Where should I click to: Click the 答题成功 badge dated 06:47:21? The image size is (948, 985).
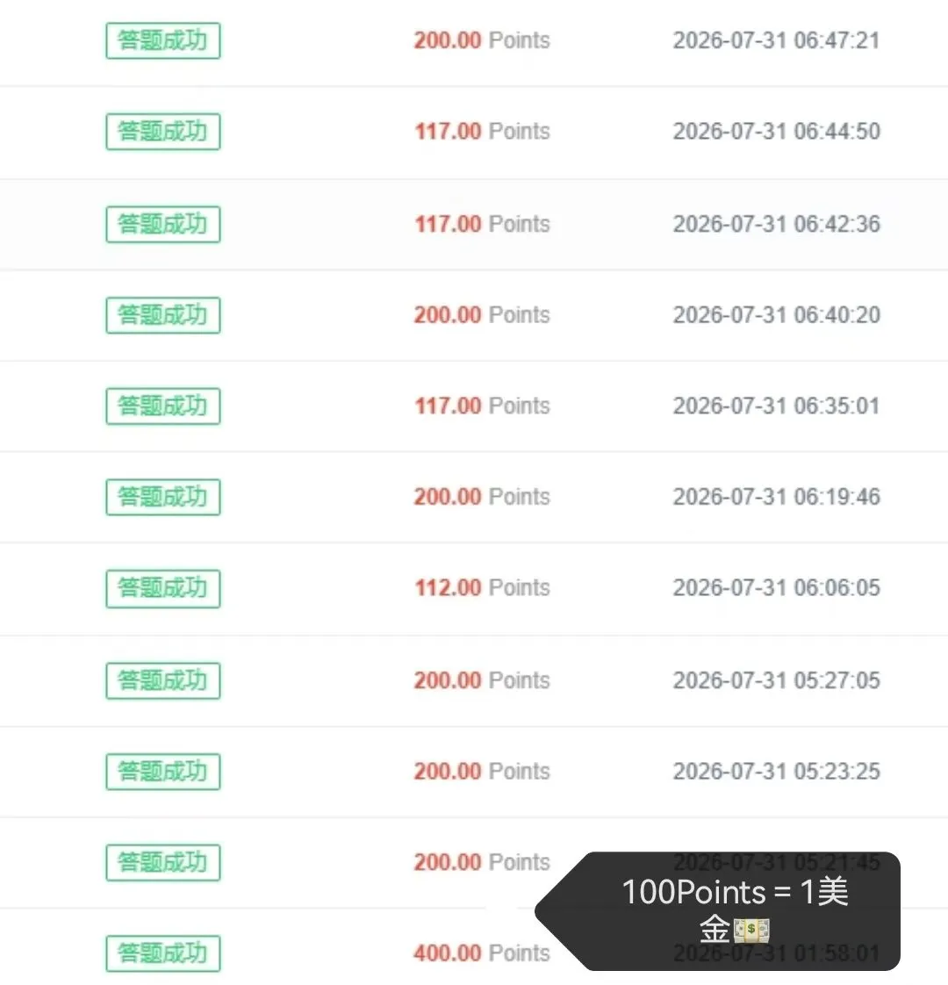[162, 41]
